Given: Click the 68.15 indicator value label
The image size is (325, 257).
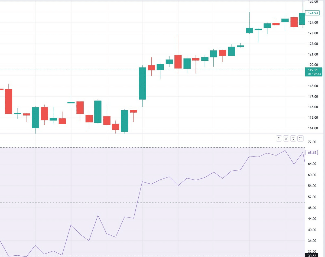Looking at the screenshot, I should point(312,152).
